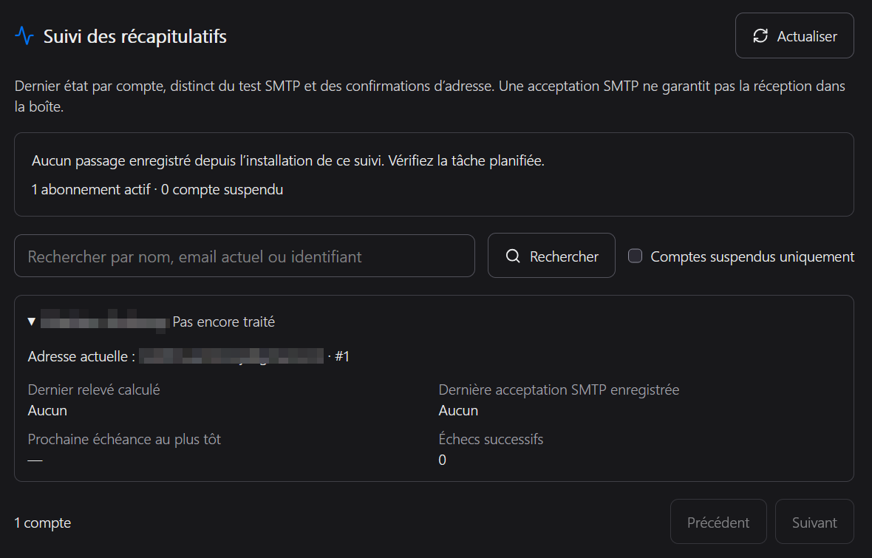The width and height of the screenshot is (872, 558).
Task: Click the 1 abonnement actif summary line
Action: pos(157,189)
